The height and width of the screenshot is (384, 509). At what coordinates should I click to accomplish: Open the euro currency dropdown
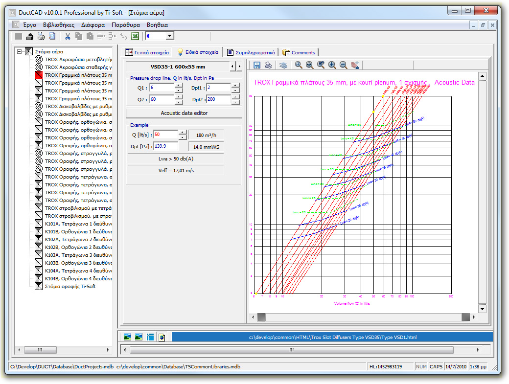click(x=169, y=35)
